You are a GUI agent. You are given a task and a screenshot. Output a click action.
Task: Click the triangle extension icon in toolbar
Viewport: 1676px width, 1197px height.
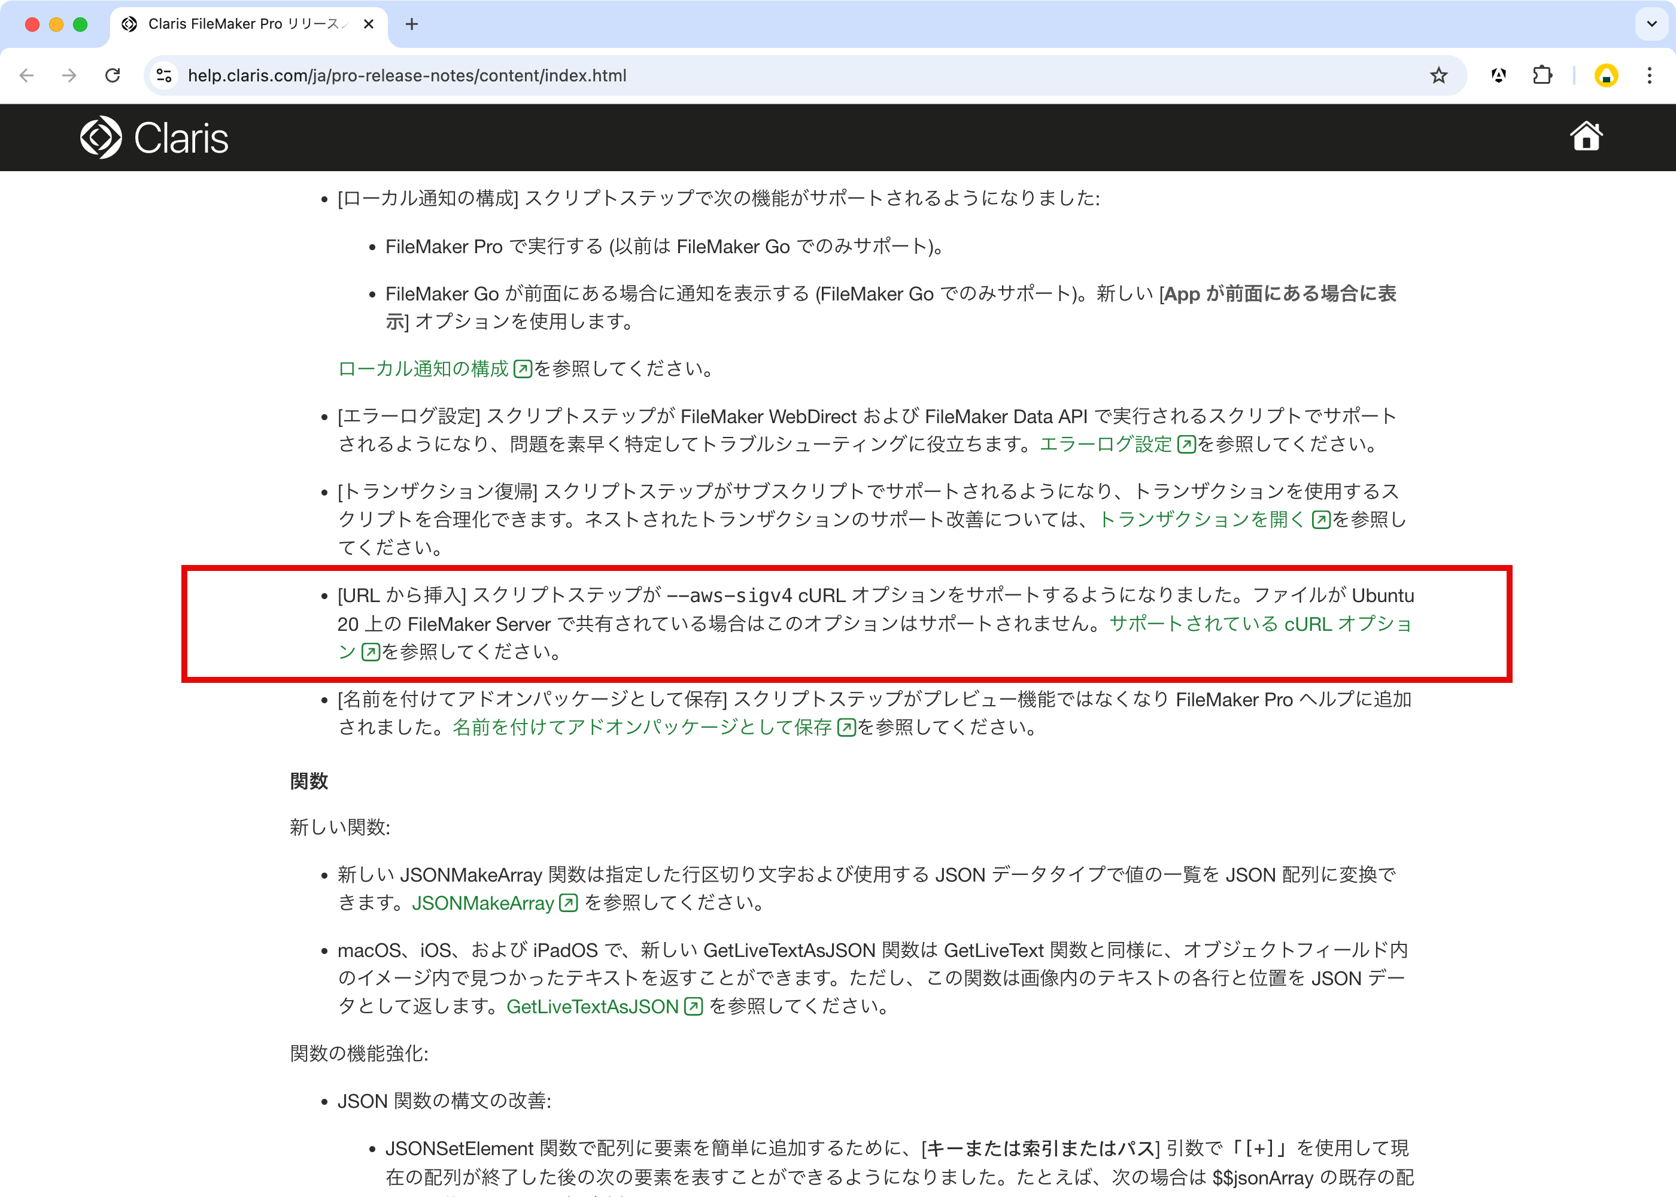click(1498, 75)
